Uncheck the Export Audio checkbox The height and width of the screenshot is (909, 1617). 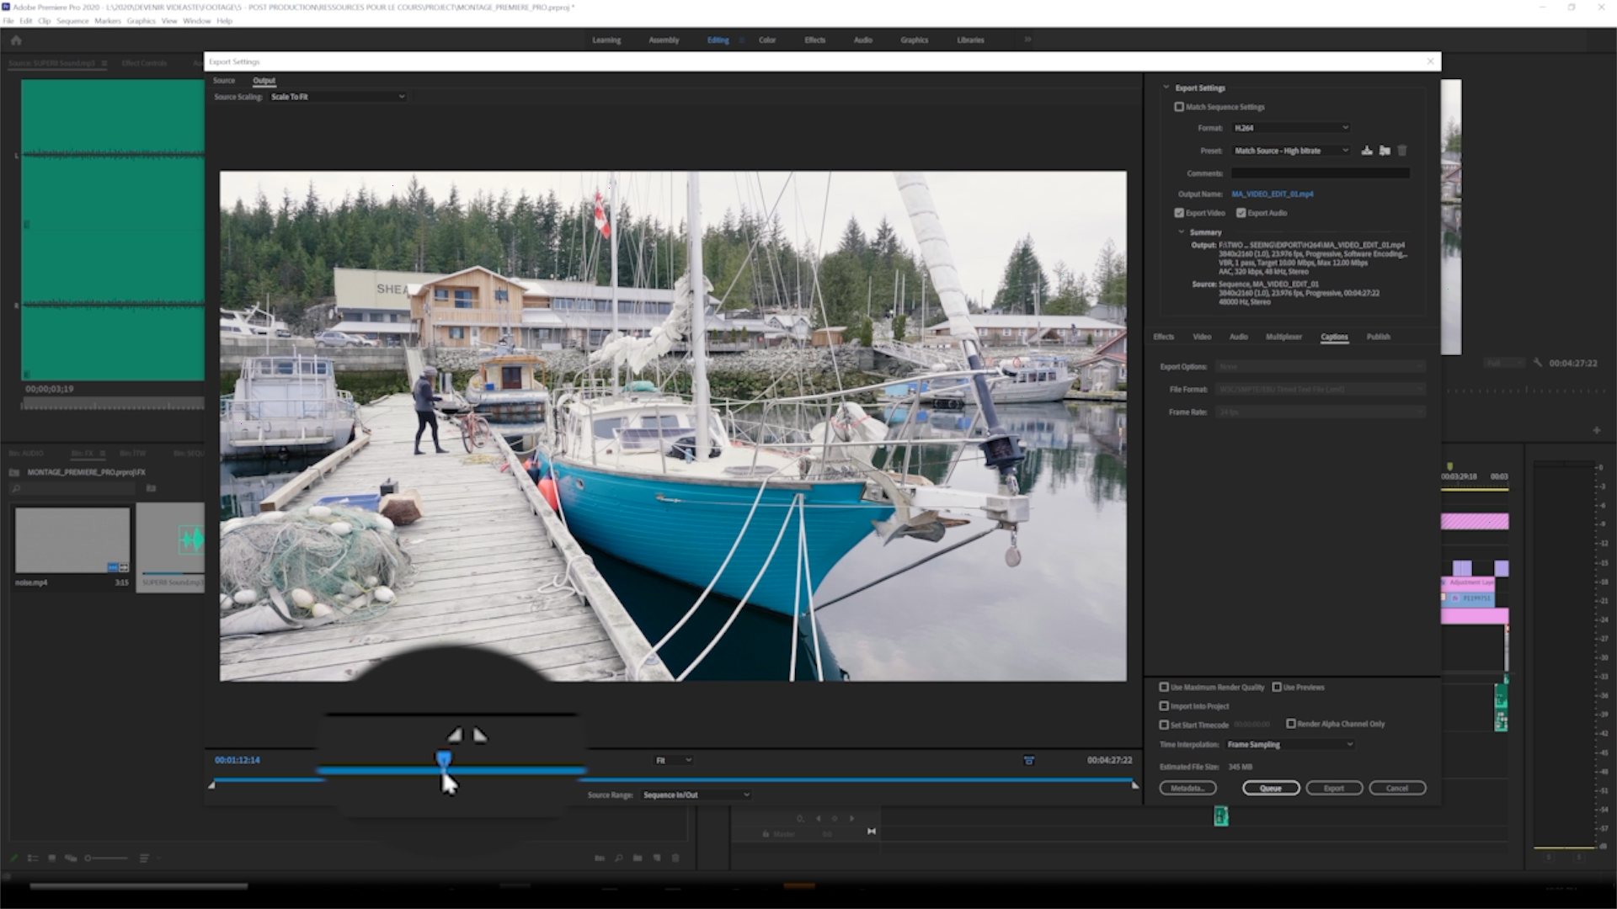point(1241,213)
